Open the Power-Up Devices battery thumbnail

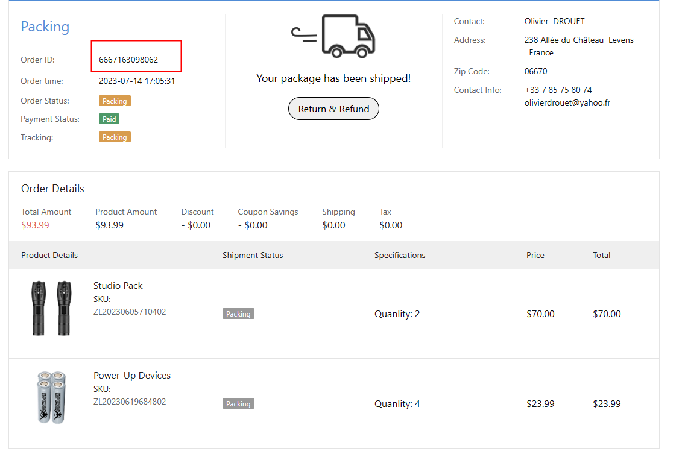pos(51,397)
